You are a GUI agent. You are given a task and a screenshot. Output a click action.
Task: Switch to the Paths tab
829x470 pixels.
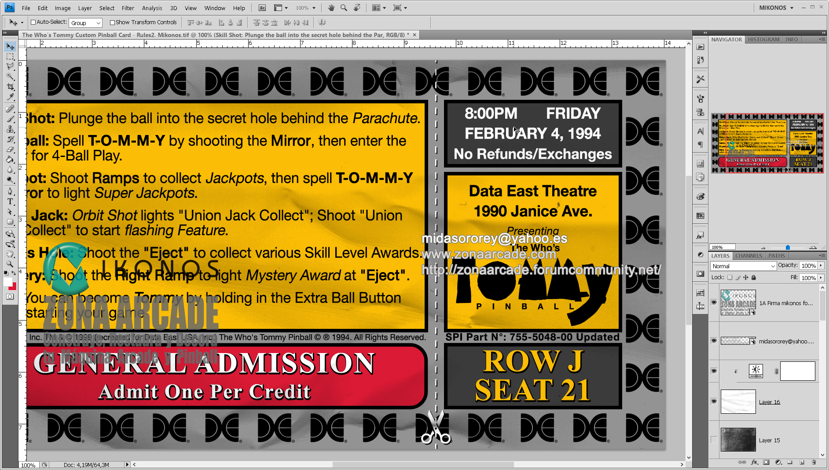[x=777, y=256]
